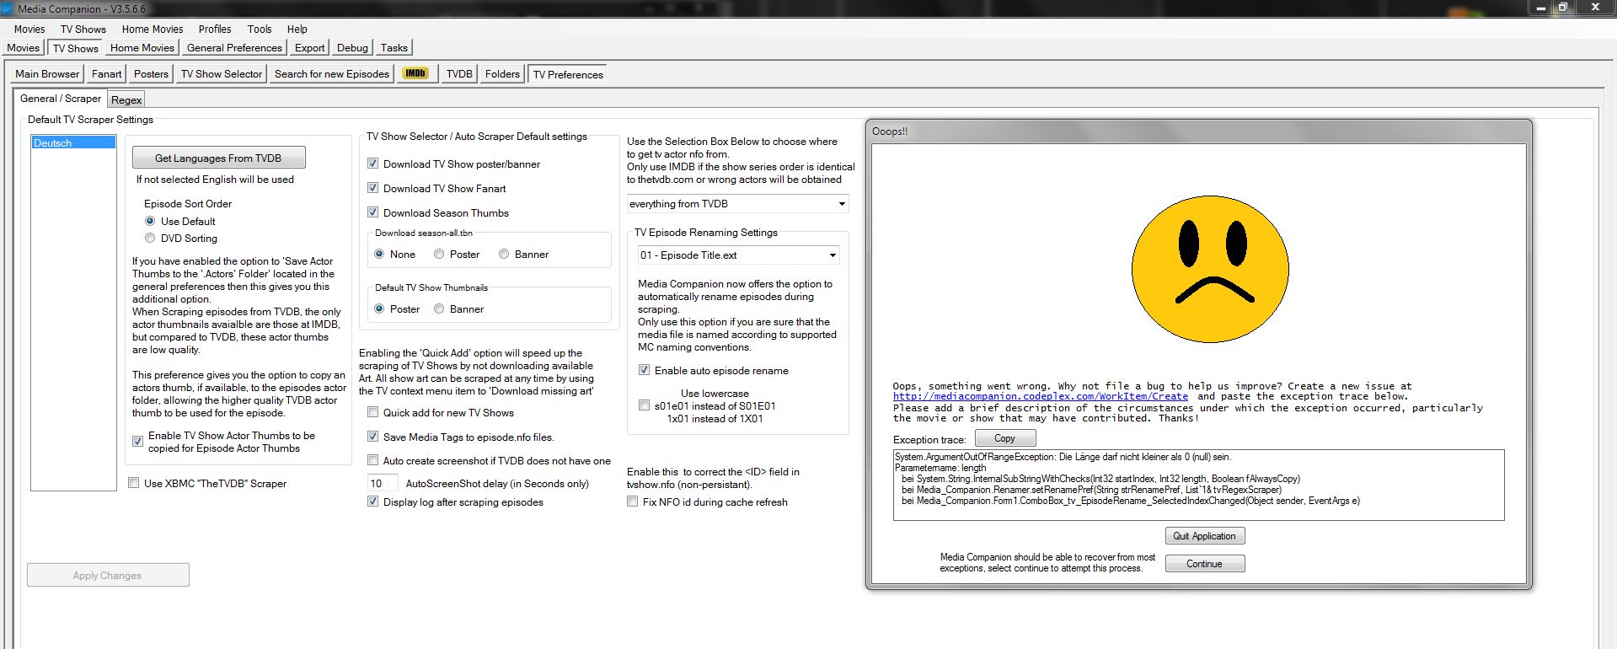The height and width of the screenshot is (649, 1617).
Task: Enable Auto create screenshot if TVDB lacks one
Action: pyautogui.click(x=372, y=460)
